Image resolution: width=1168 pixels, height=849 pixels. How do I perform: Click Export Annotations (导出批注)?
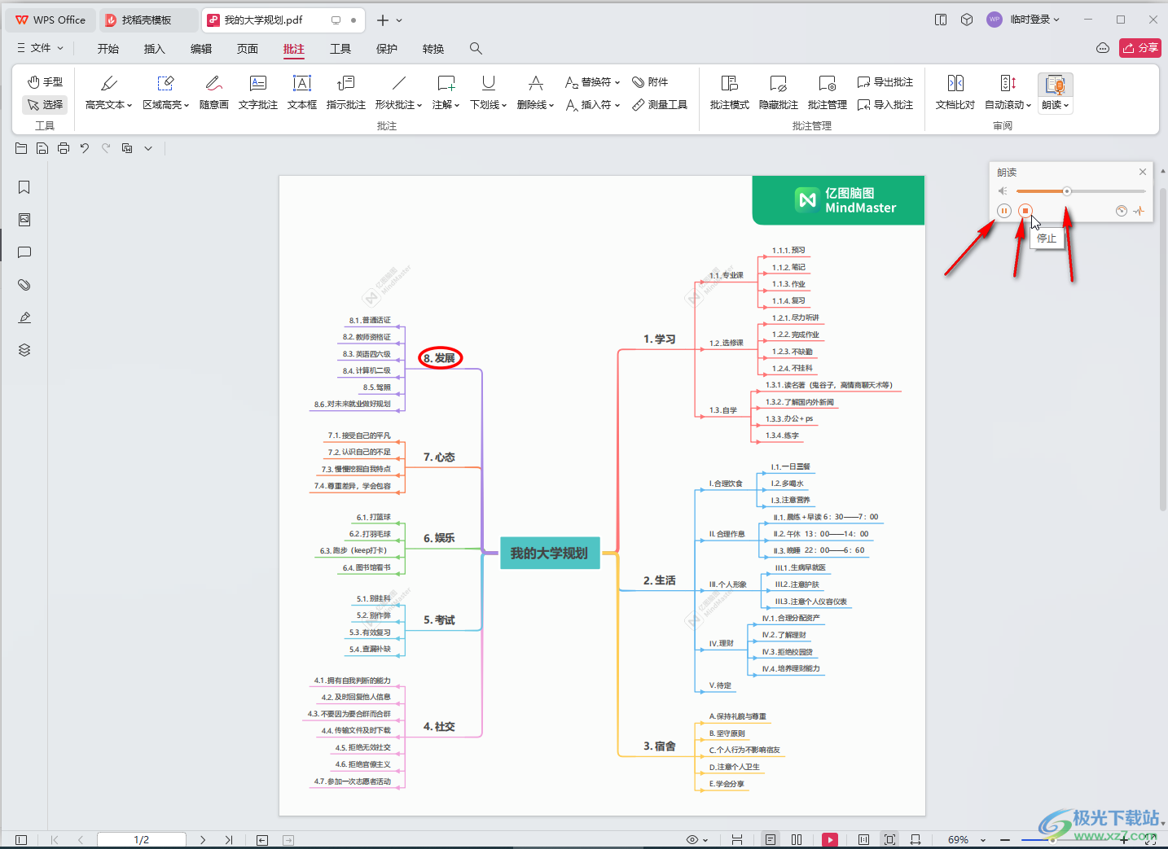coord(885,82)
